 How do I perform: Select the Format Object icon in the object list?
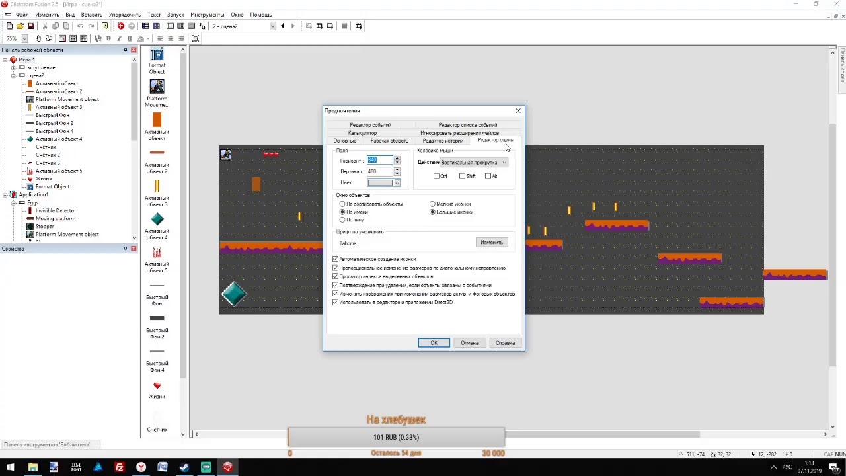pos(157,61)
